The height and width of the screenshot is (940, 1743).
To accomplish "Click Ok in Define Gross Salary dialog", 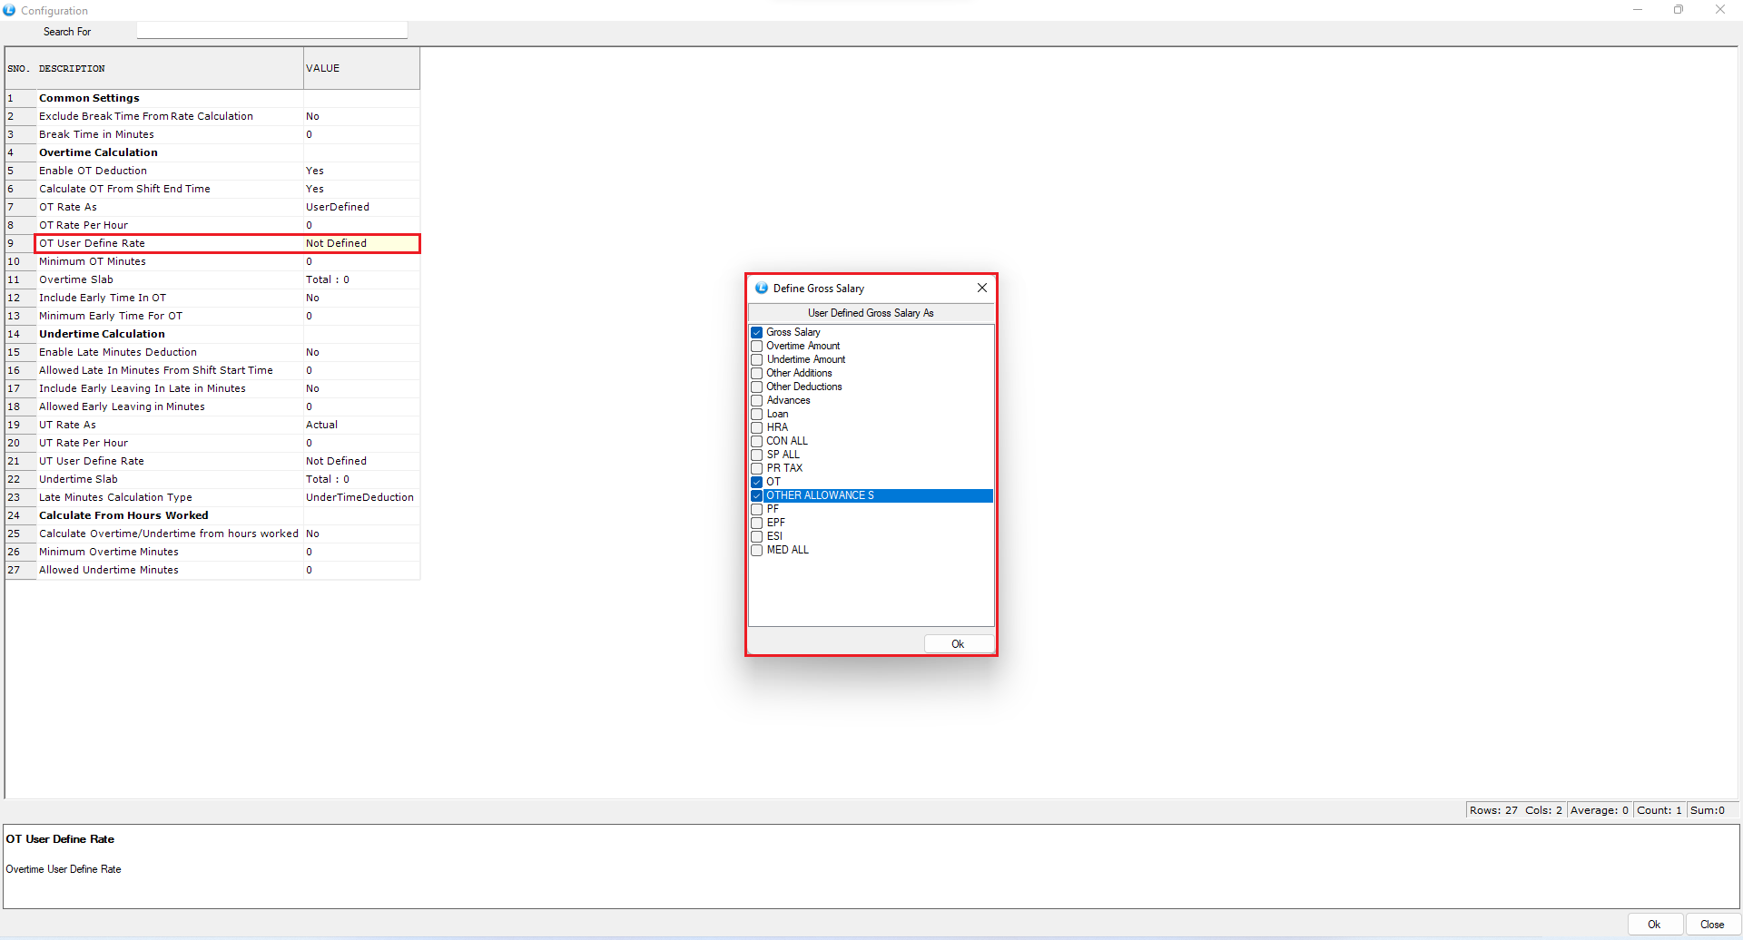I will pyautogui.click(x=958, y=643).
